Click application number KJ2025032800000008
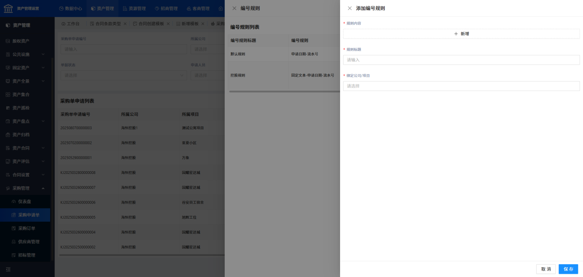This screenshot has height=277, width=583. 78,172
